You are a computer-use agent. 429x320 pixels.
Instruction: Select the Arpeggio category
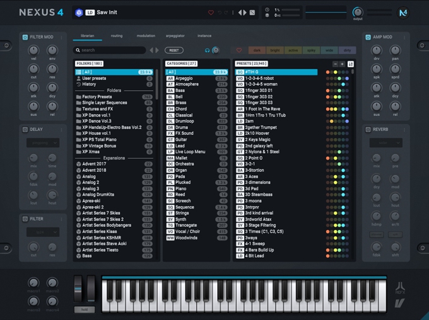coord(196,79)
